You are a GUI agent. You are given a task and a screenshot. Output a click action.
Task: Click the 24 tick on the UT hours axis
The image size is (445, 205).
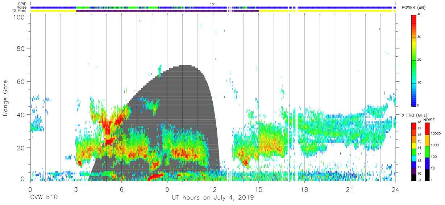tap(395, 189)
